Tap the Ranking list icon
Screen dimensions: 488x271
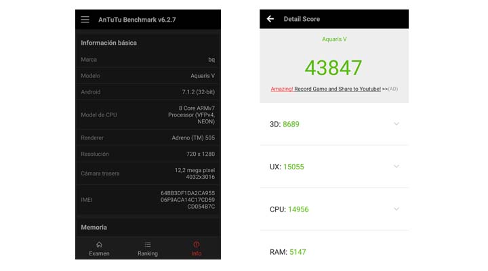coord(148,245)
